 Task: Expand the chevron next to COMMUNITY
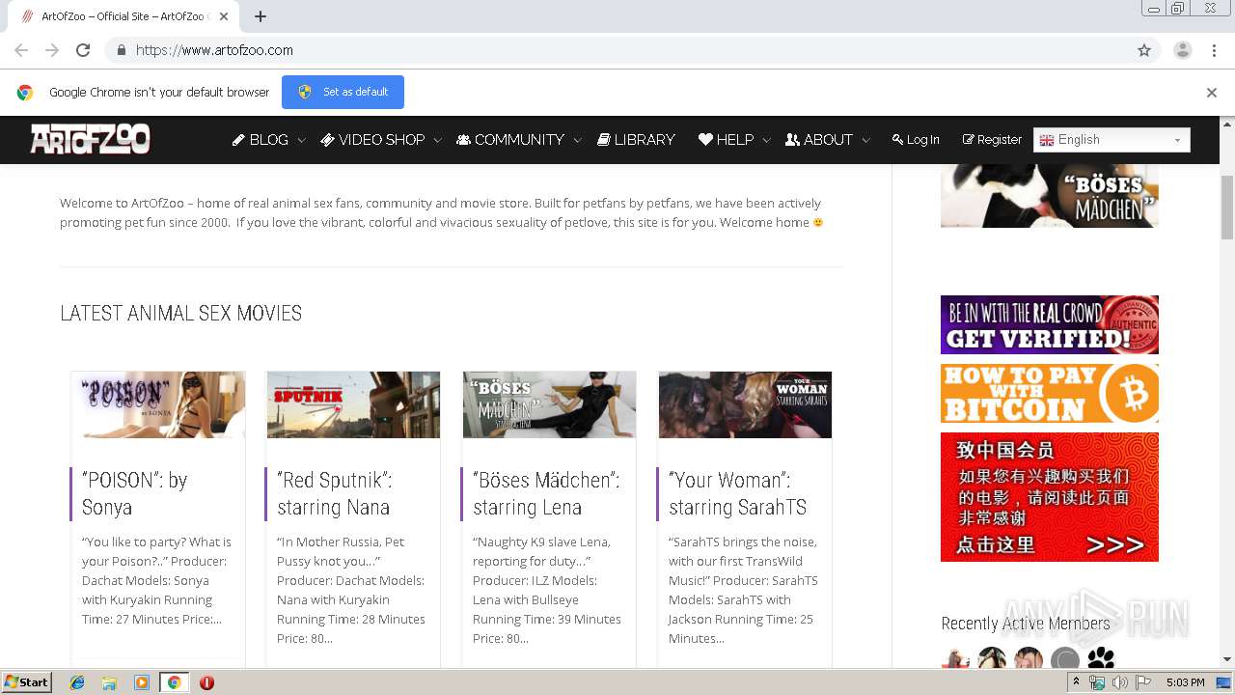coord(577,141)
